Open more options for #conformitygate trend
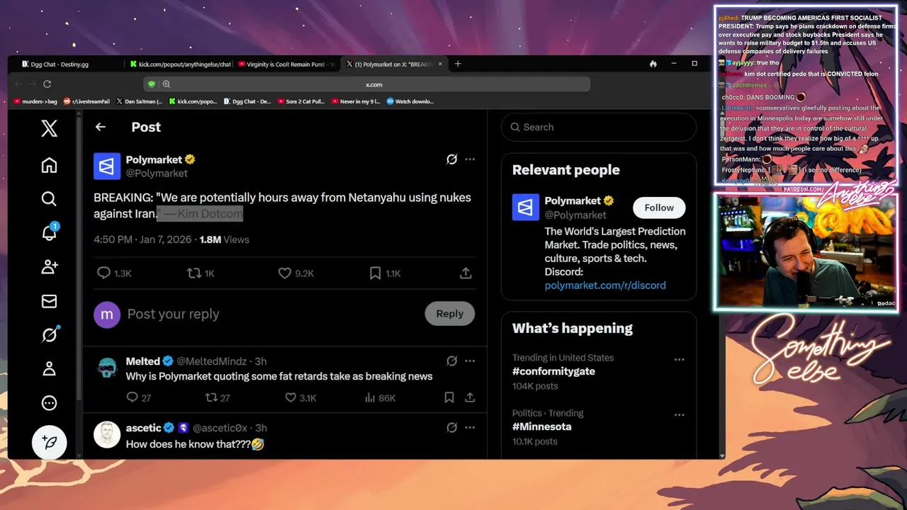 click(679, 359)
